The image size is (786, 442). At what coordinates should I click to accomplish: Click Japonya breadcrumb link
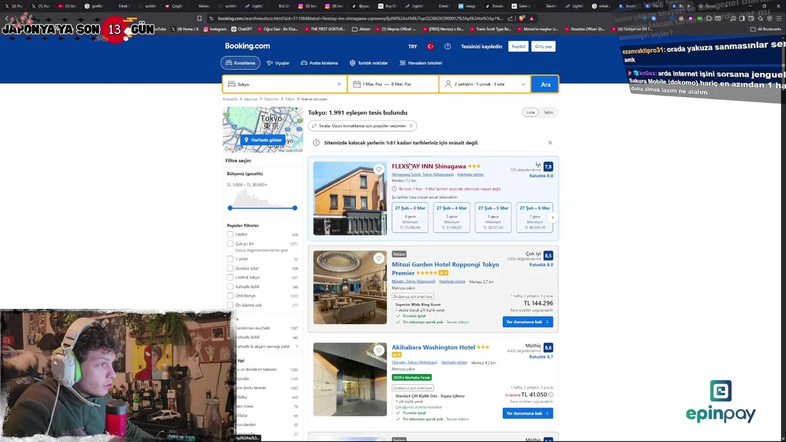click(251, 99)
